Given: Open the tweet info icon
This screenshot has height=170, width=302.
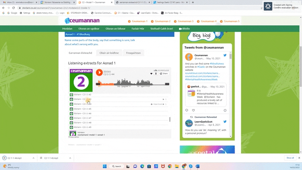Looking at the screenshot, I should (x=225, y=110).
